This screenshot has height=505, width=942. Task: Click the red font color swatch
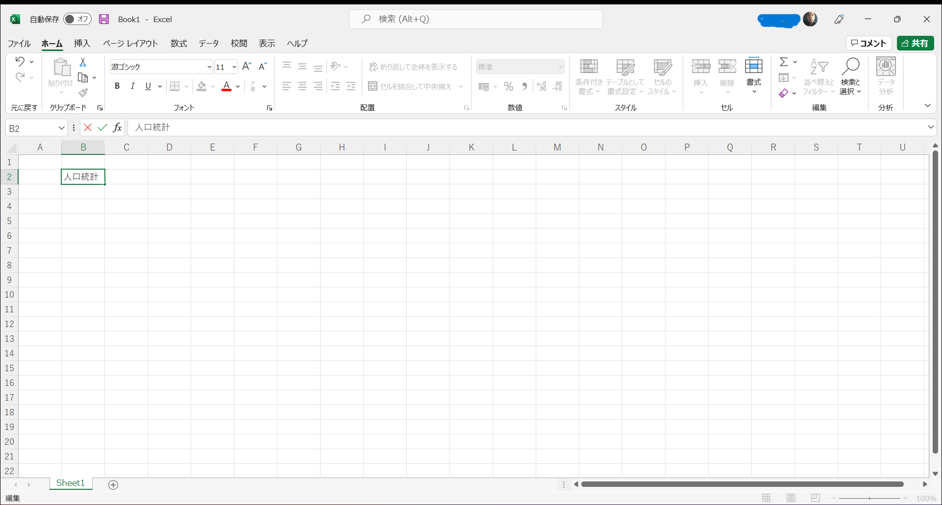pyautogui.click(x=226, y=87)
